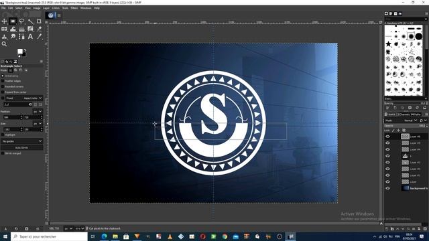This screenshot has height=241, width=429.
Task: Choose Subtract from selection mode icon
Action: tap(21, 70)
